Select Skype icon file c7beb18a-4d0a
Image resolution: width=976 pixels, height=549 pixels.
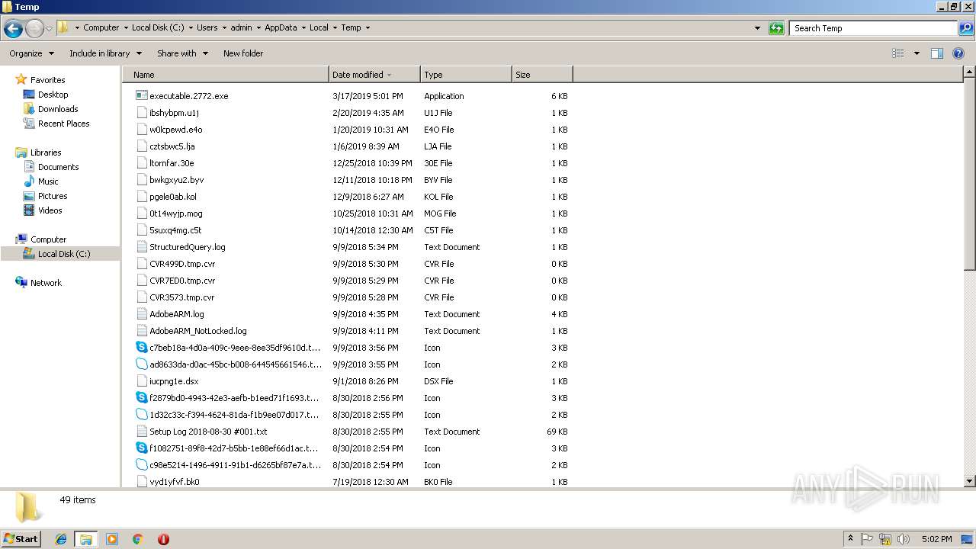tap(141, 348)
